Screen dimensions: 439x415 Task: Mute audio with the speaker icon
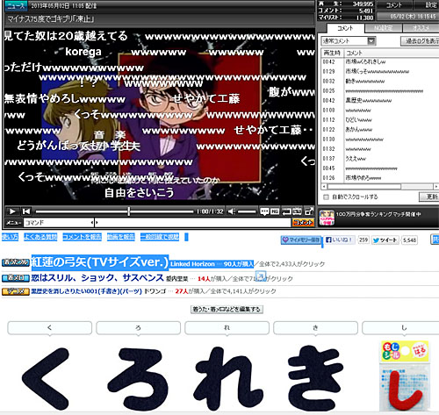232,211
